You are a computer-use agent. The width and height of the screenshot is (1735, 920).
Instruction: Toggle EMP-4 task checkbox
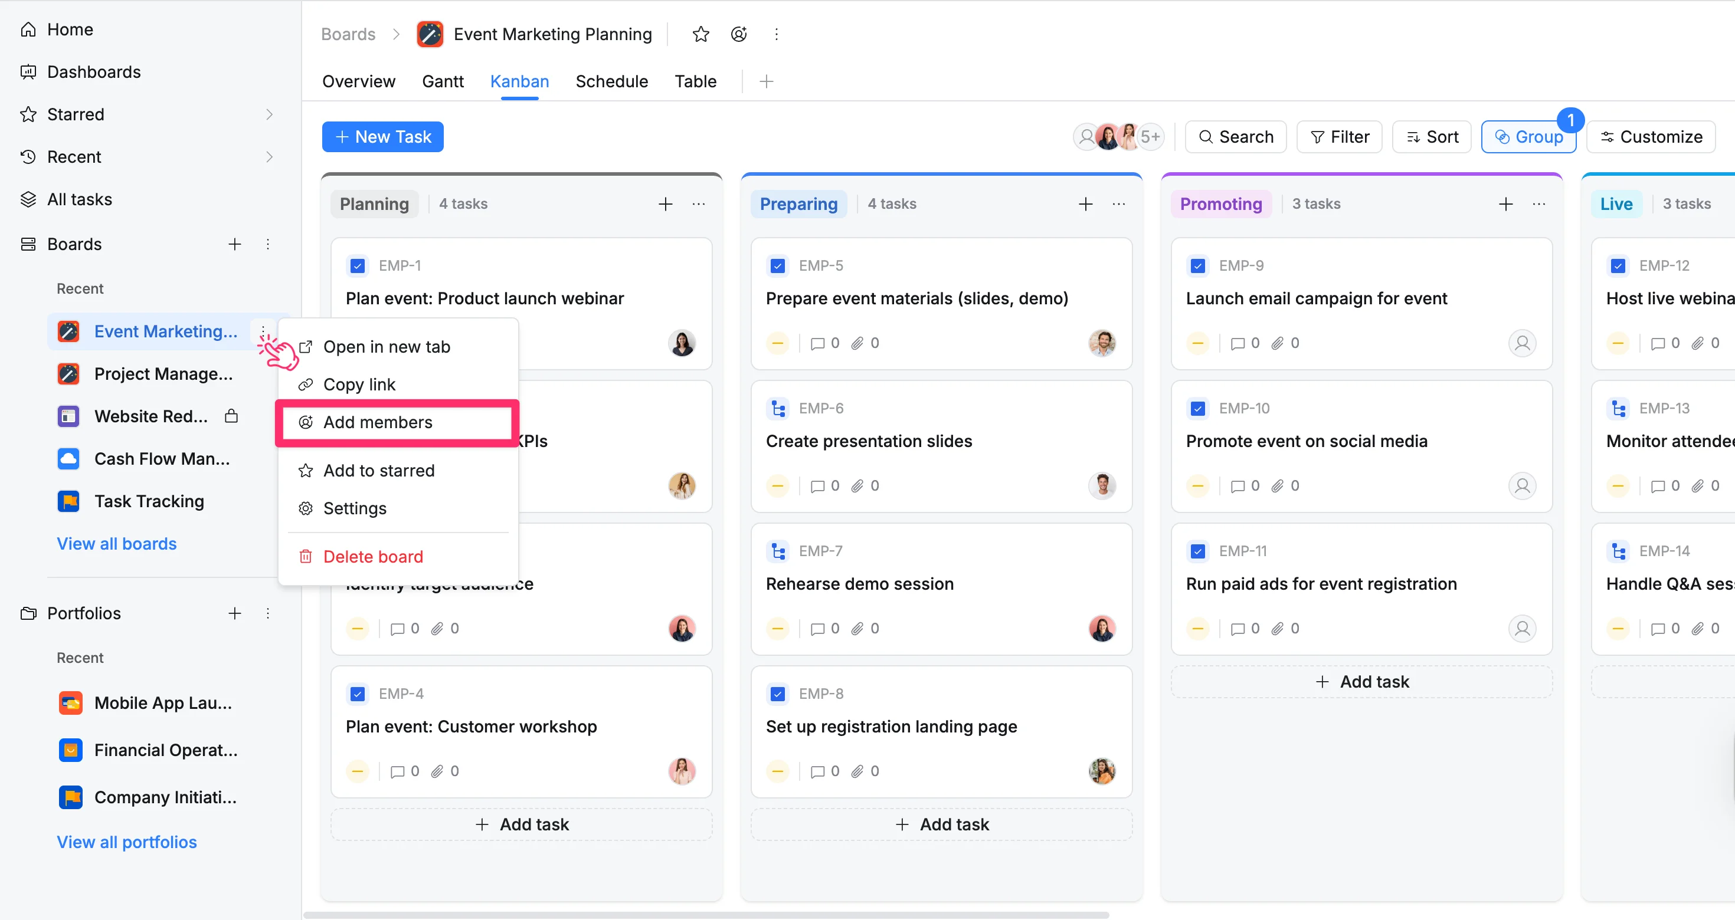pos(358,694)
